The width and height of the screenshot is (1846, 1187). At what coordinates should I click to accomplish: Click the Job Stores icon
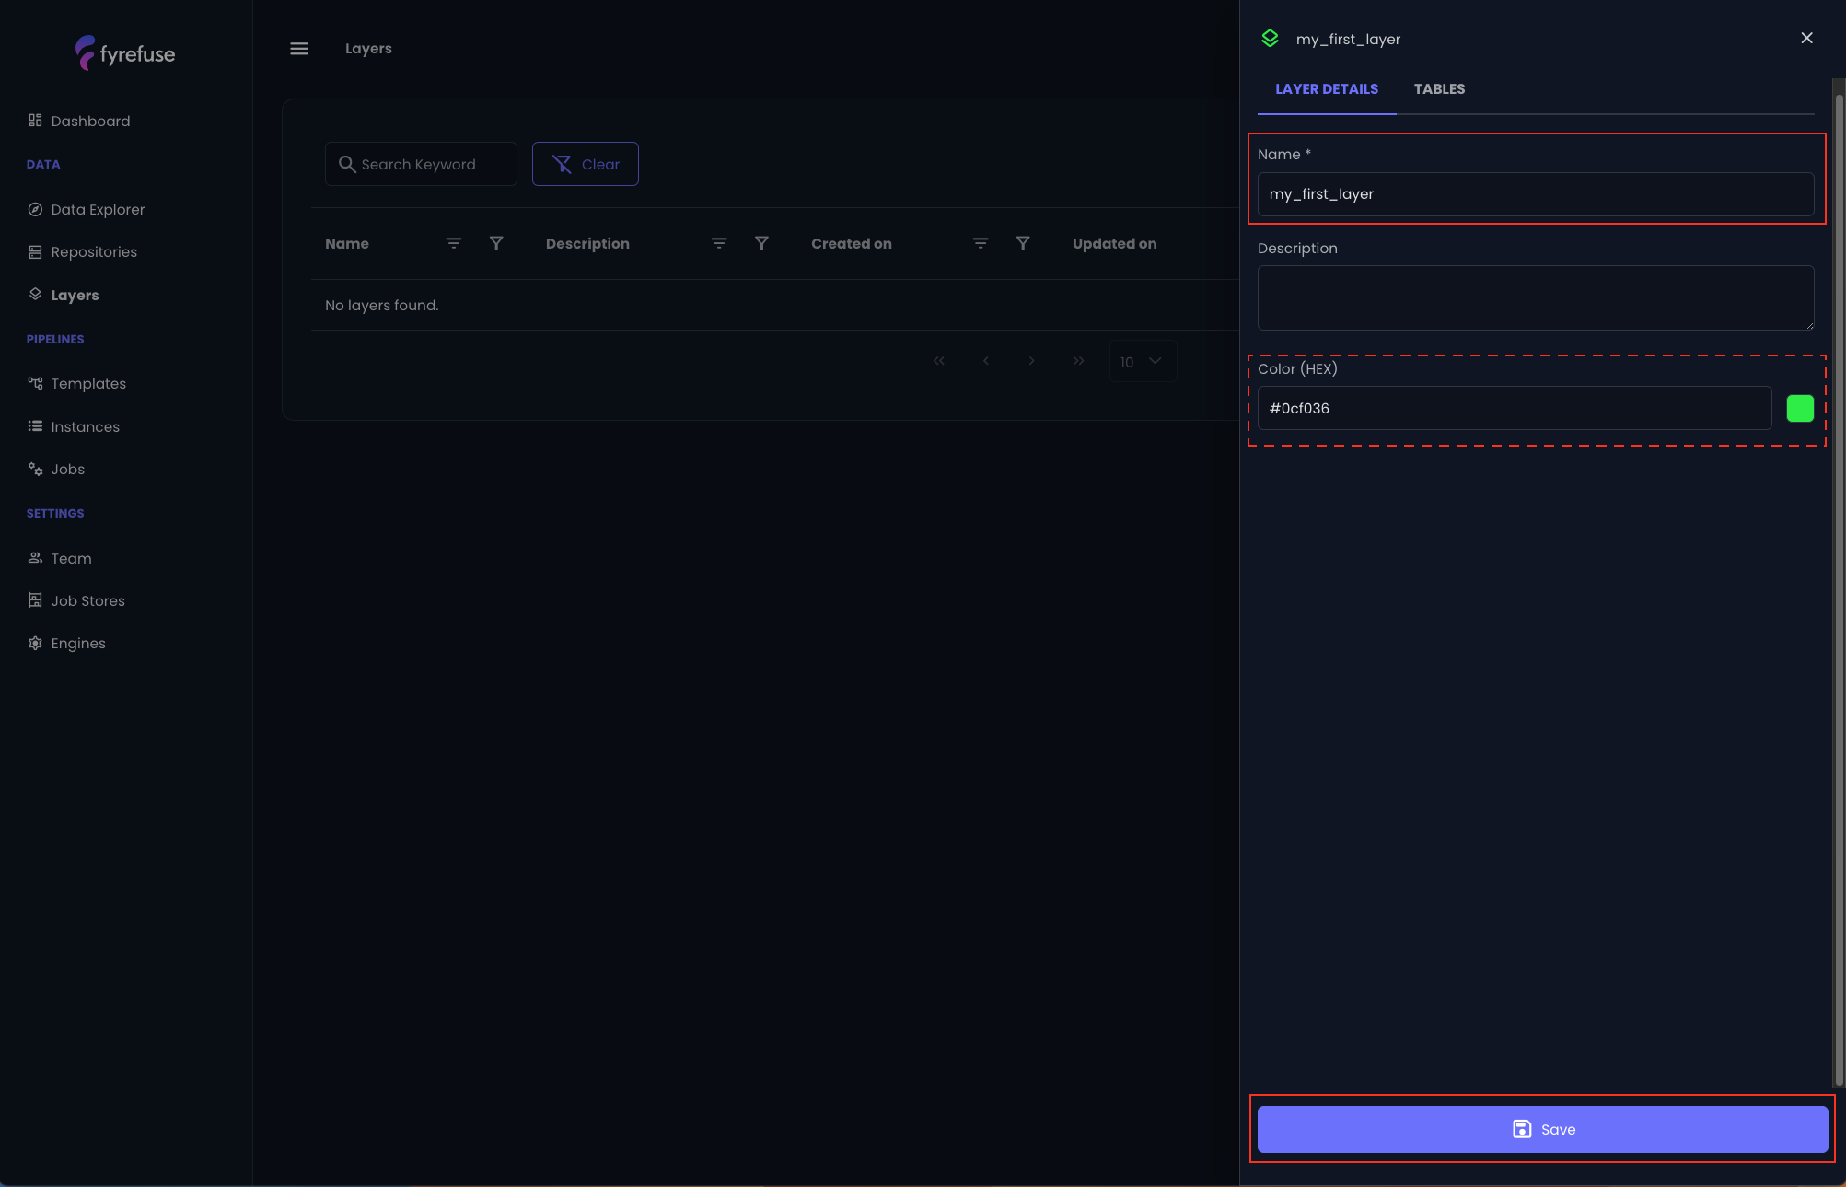(x=35, y=600)
